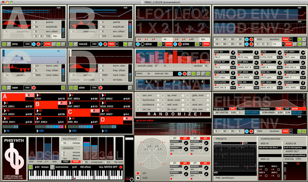Open the 'default' presets dropdown
The height and width of the screenshot is (182, 308).
pos(228,143)
